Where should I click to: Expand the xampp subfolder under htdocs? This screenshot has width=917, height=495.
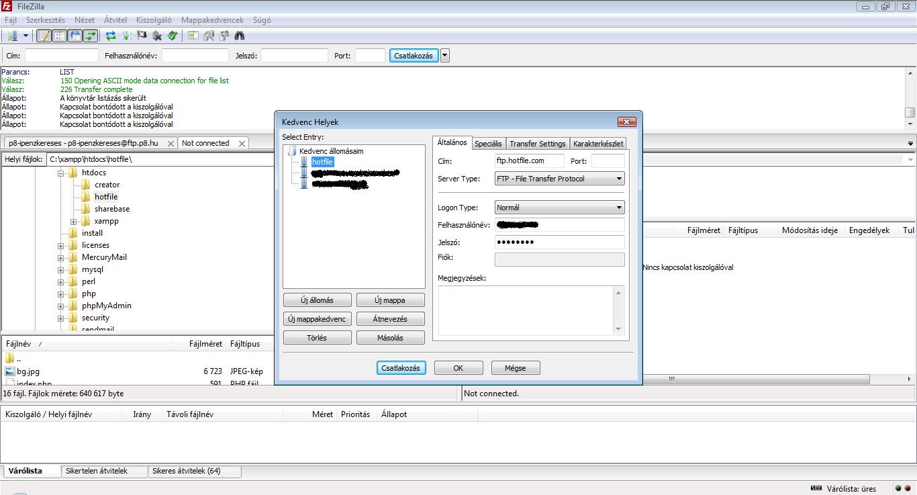tap(73, 221)
